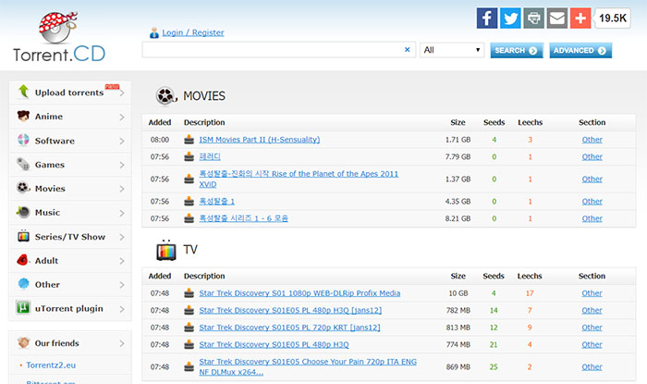This screenshot has width=647, height=384.
Task: Click the 869 MB size cell
Action: (458, 366)
